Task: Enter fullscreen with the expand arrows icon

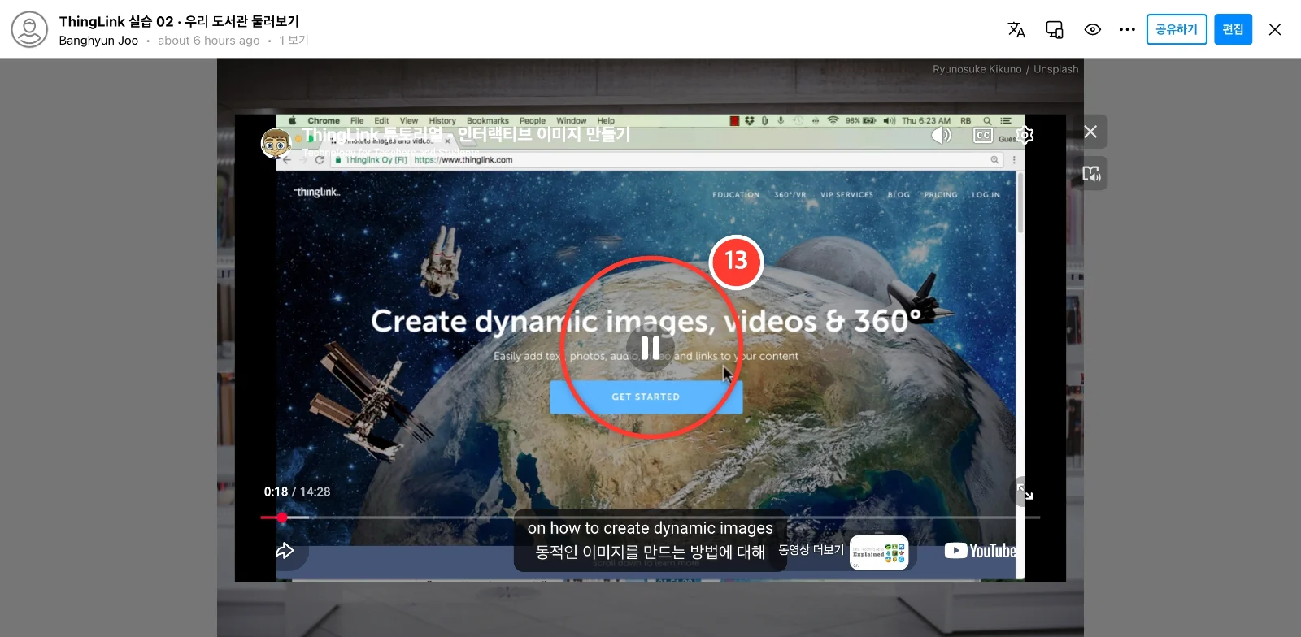Action: click(1025, 492)
